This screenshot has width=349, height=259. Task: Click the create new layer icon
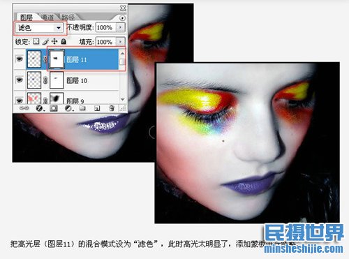[x=97, y=108]
